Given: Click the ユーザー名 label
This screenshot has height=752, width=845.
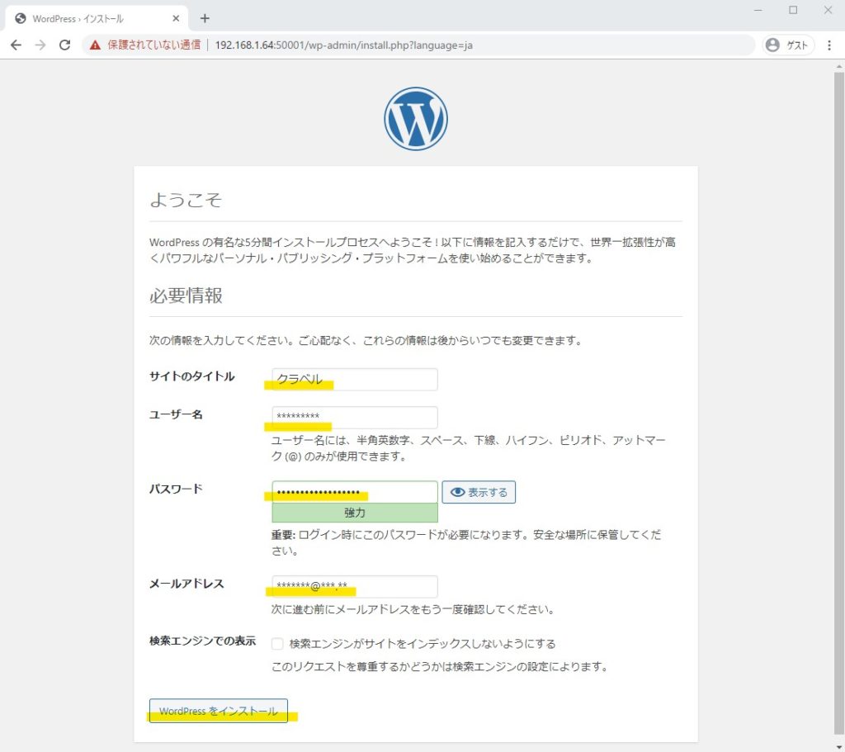Looking at the screenshot, I should 176,414.
